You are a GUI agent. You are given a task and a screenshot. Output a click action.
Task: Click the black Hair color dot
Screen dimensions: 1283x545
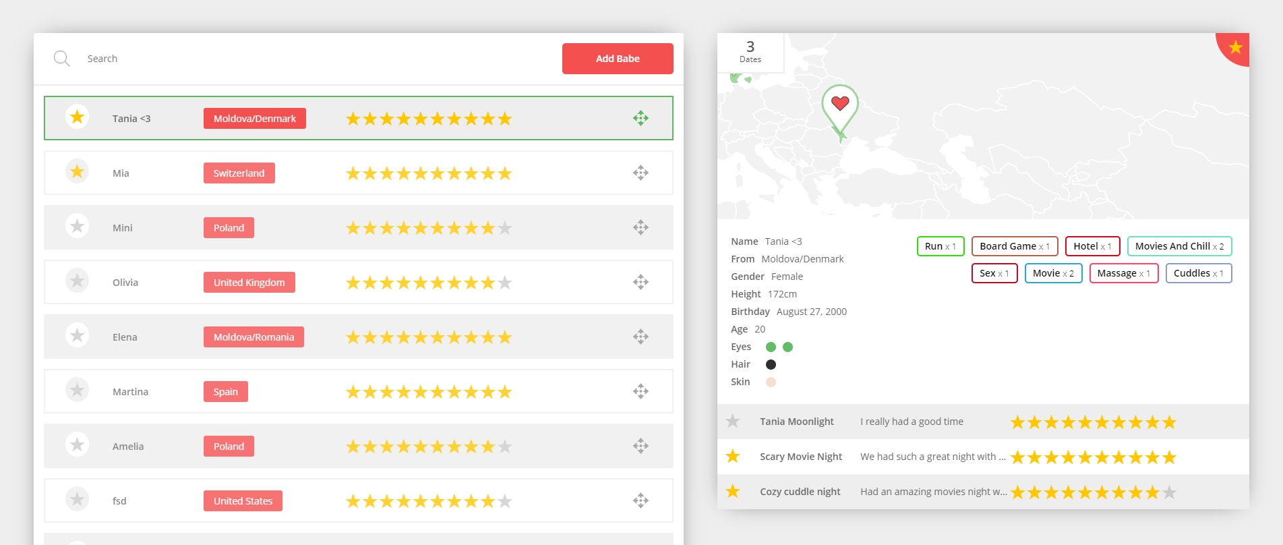(x=771, y=364)
